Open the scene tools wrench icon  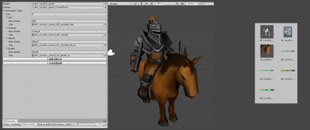pyautogui.click(x=177, y=3)
